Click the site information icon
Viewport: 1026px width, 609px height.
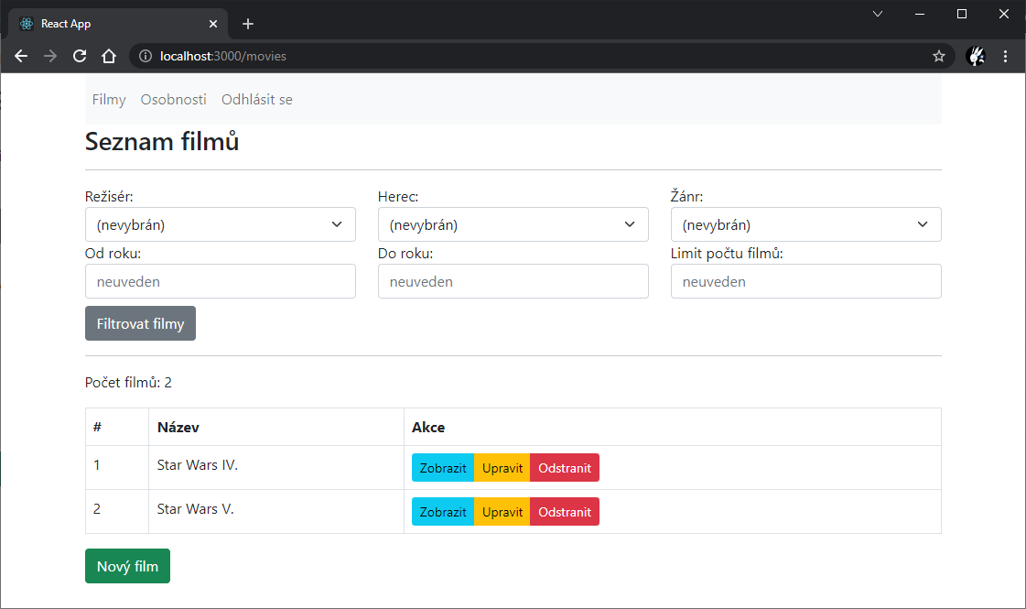point(145,56)
